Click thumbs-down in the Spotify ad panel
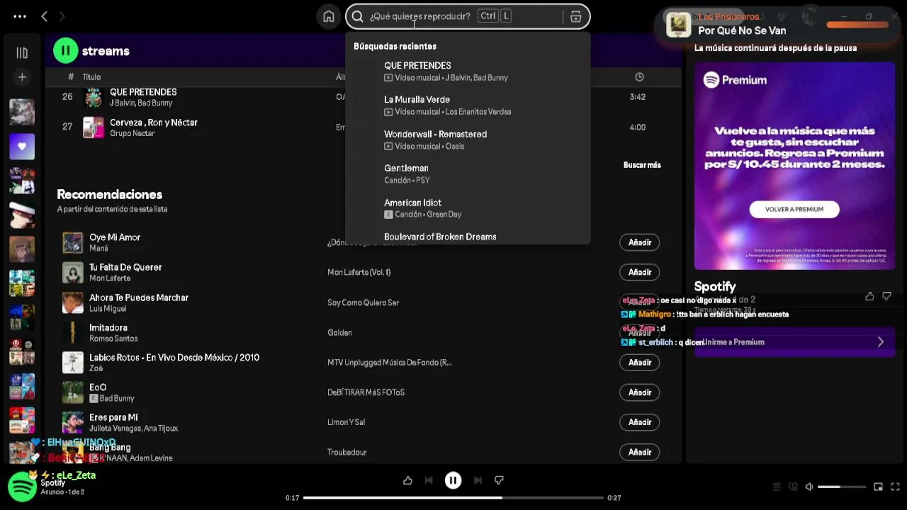This screenshot has height=510, width=907. 886,296
